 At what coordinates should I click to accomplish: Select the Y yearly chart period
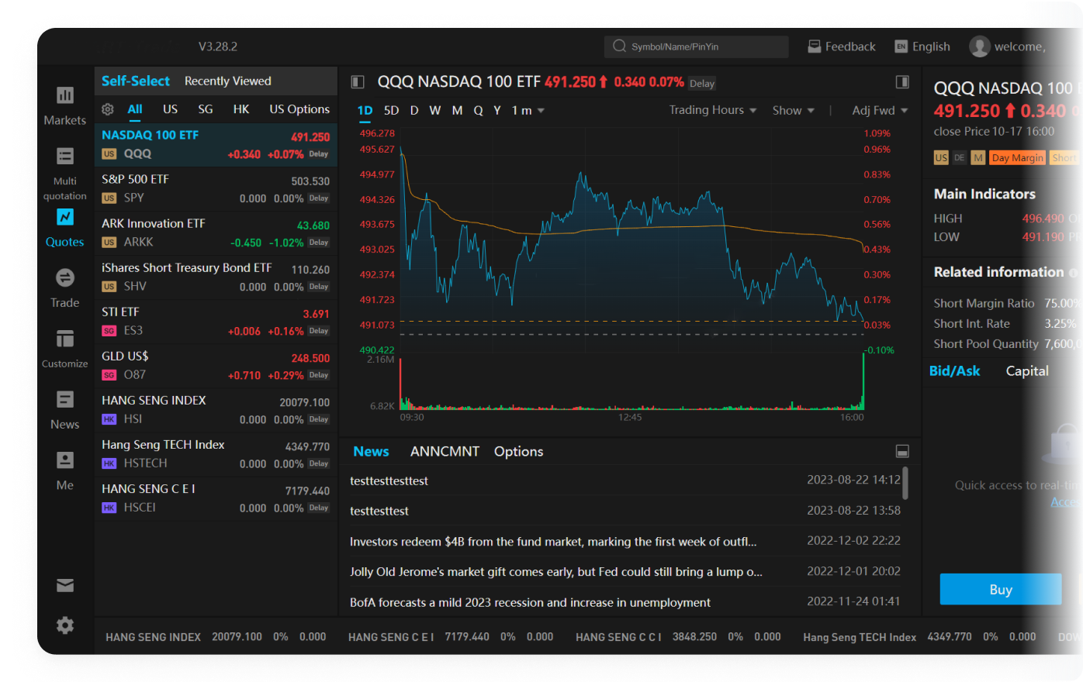497,110
